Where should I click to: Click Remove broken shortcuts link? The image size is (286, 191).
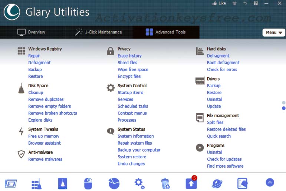53,113
